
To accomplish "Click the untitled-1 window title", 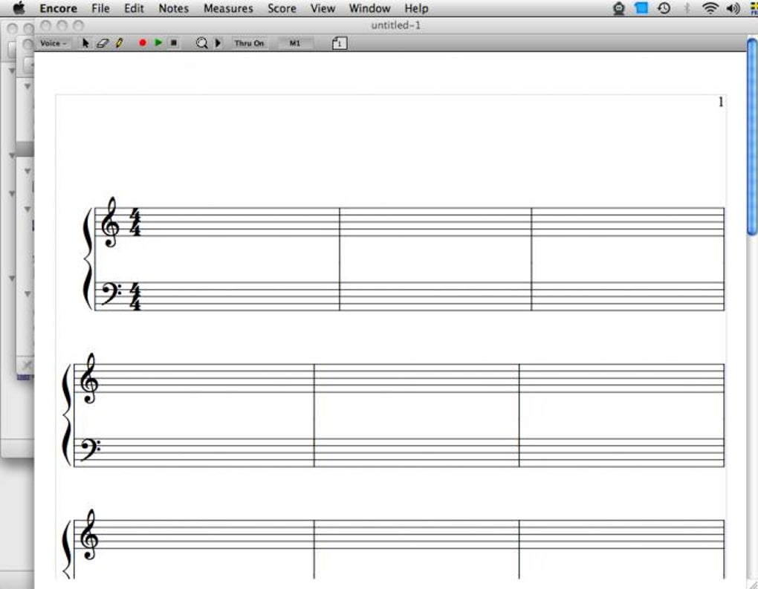I will pyautogui.click(x=396, y=25).
